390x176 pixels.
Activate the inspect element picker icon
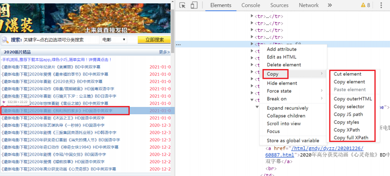(x=182, y=5)
